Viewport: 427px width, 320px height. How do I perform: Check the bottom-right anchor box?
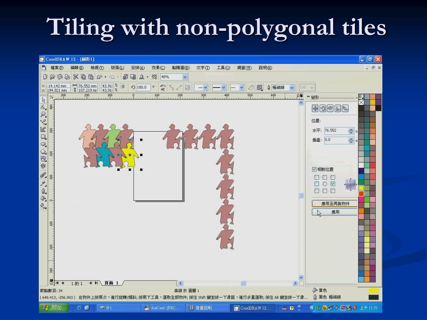pos(333,191)
